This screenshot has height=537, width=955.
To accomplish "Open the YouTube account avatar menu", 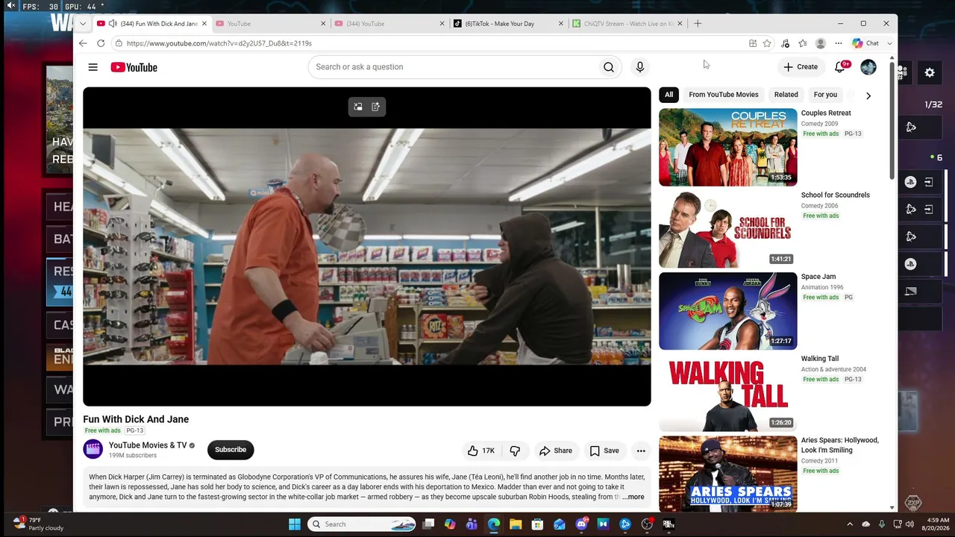I will pos(868,67).
